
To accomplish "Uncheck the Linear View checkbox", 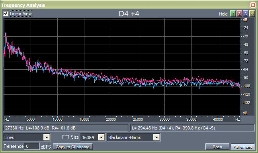I will tap(6, 13).
